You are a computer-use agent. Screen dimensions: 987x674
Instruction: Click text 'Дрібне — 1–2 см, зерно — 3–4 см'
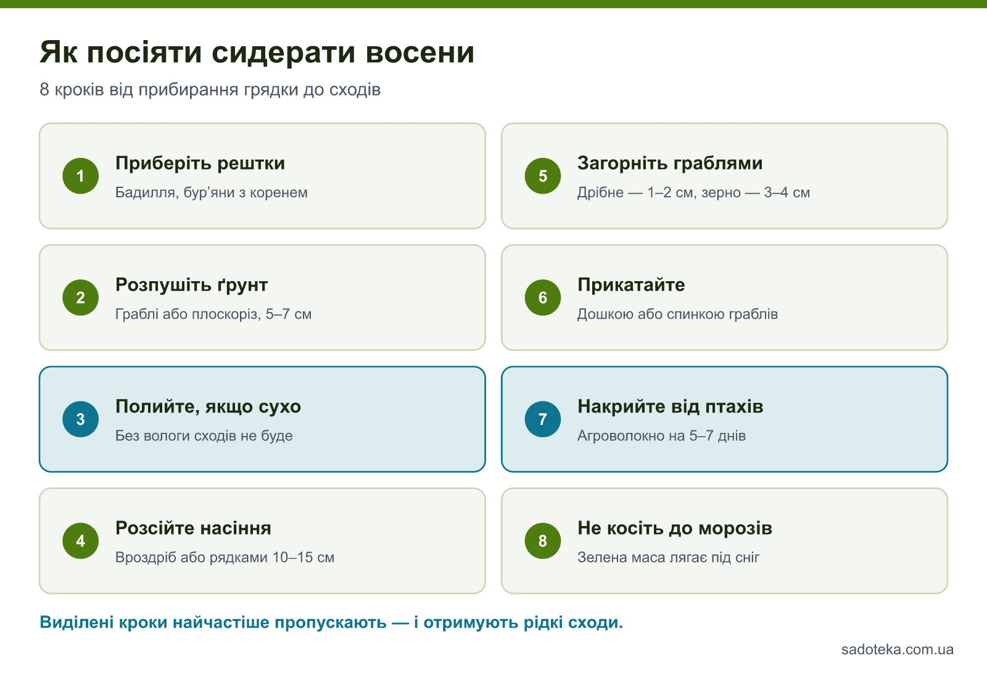[x=694, y=192]
